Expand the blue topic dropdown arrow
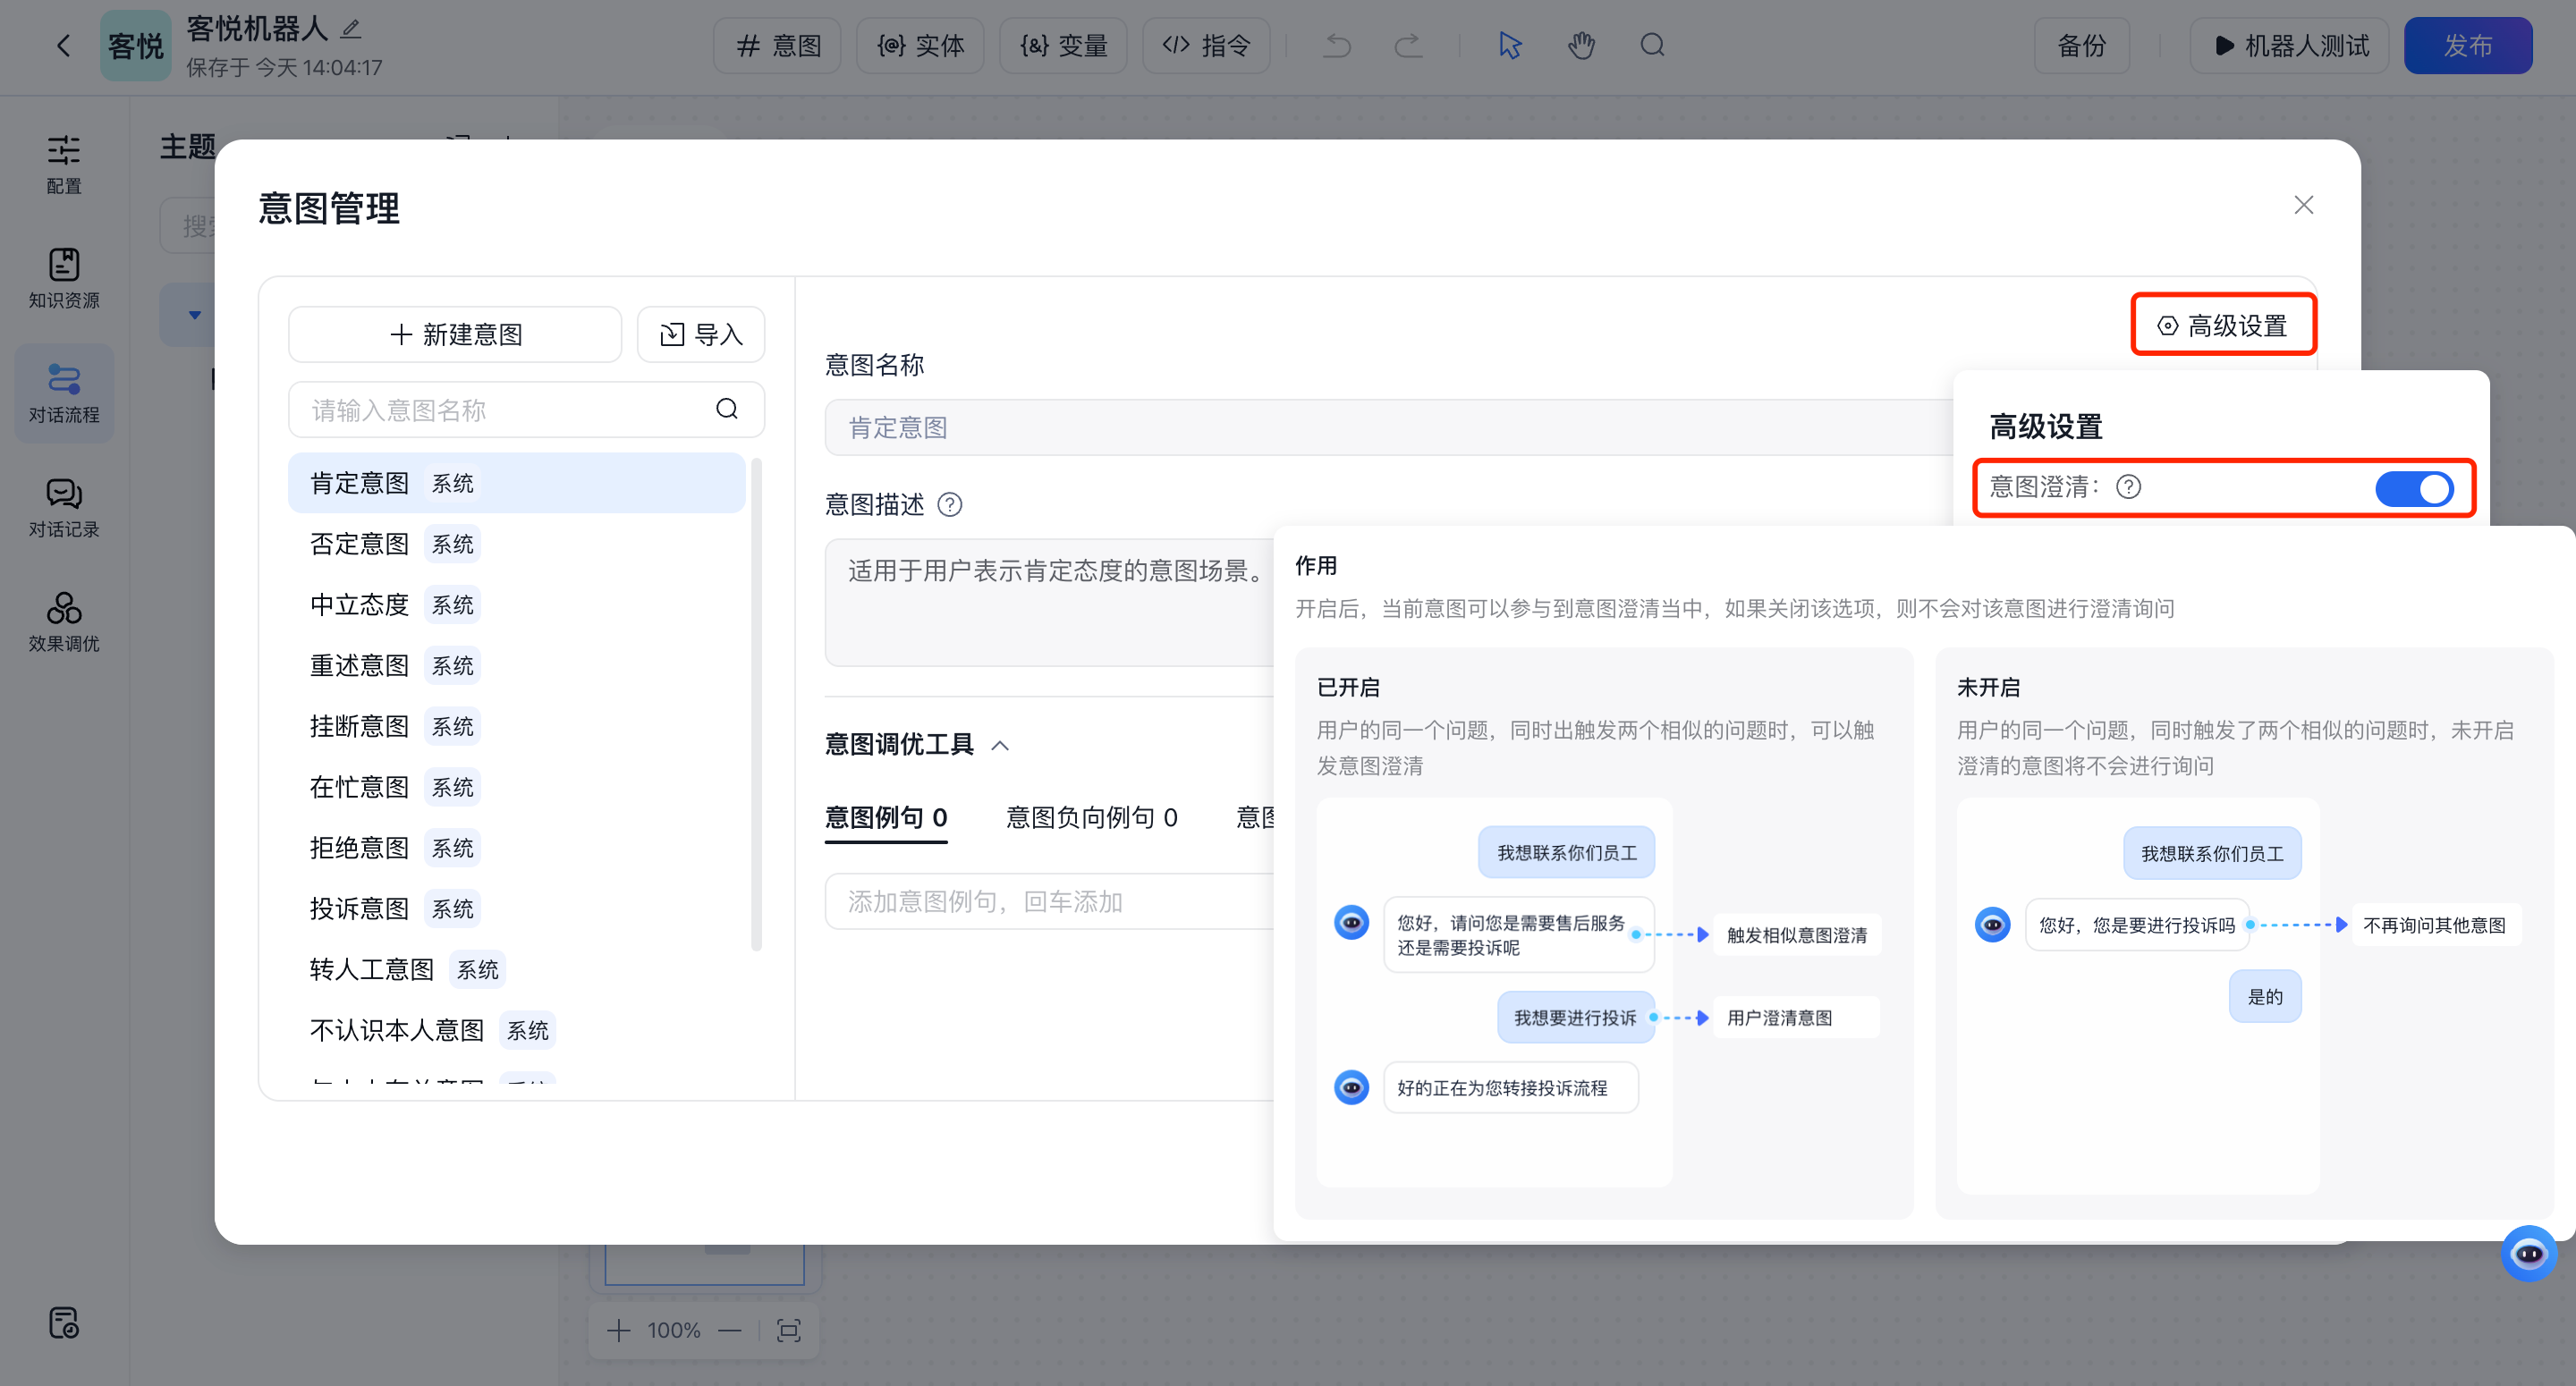 (196, 313)
